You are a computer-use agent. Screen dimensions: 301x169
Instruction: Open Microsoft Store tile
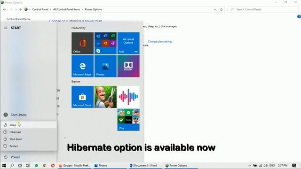[83, 97]
